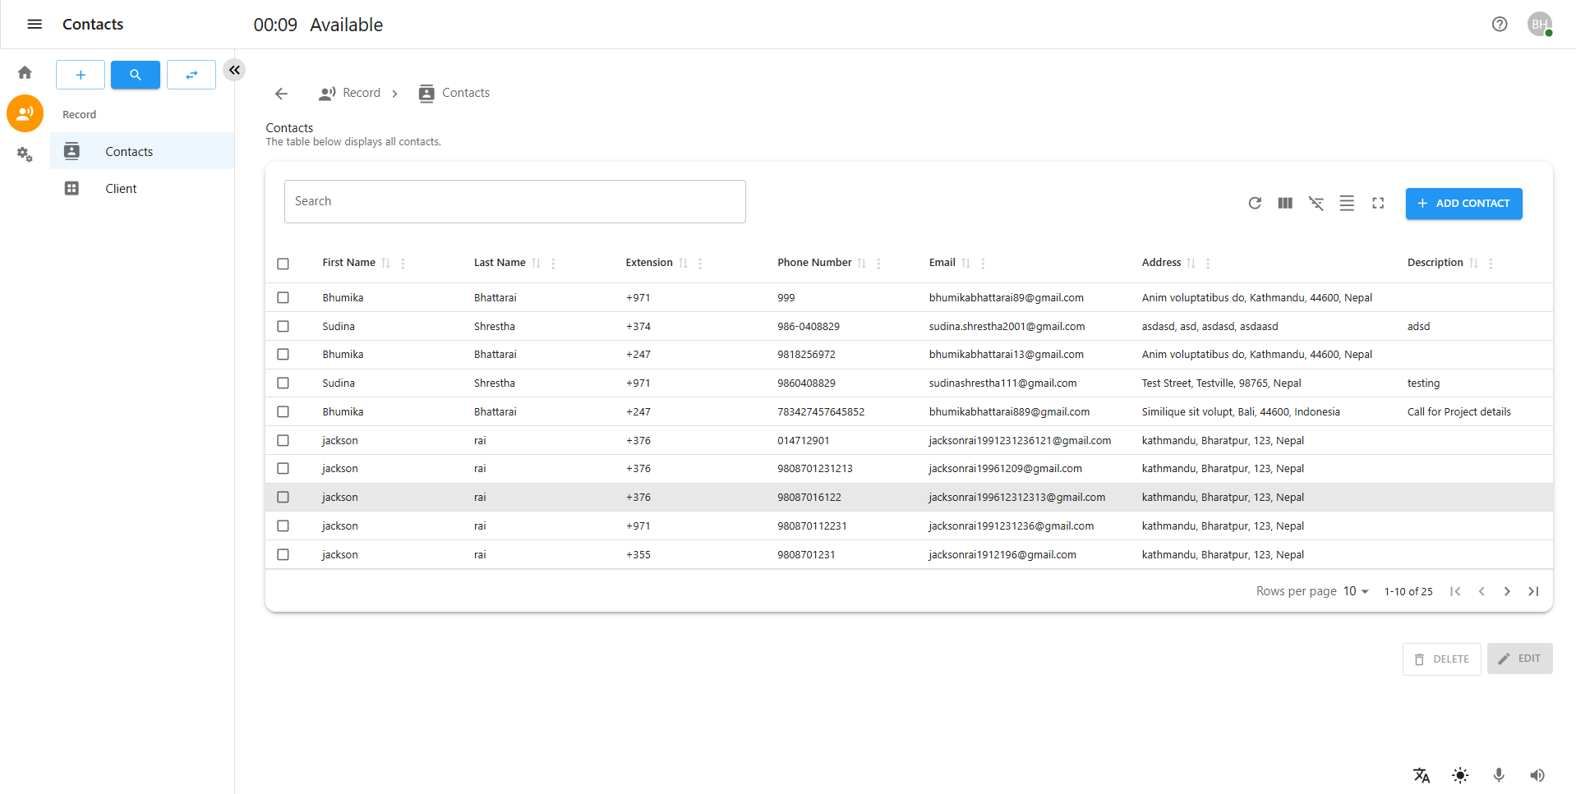The width and height of the screenshot is (1576, 794).
Task: Toggle the filters-off icon in toolbar
Action: click(x=1316, y=203)
